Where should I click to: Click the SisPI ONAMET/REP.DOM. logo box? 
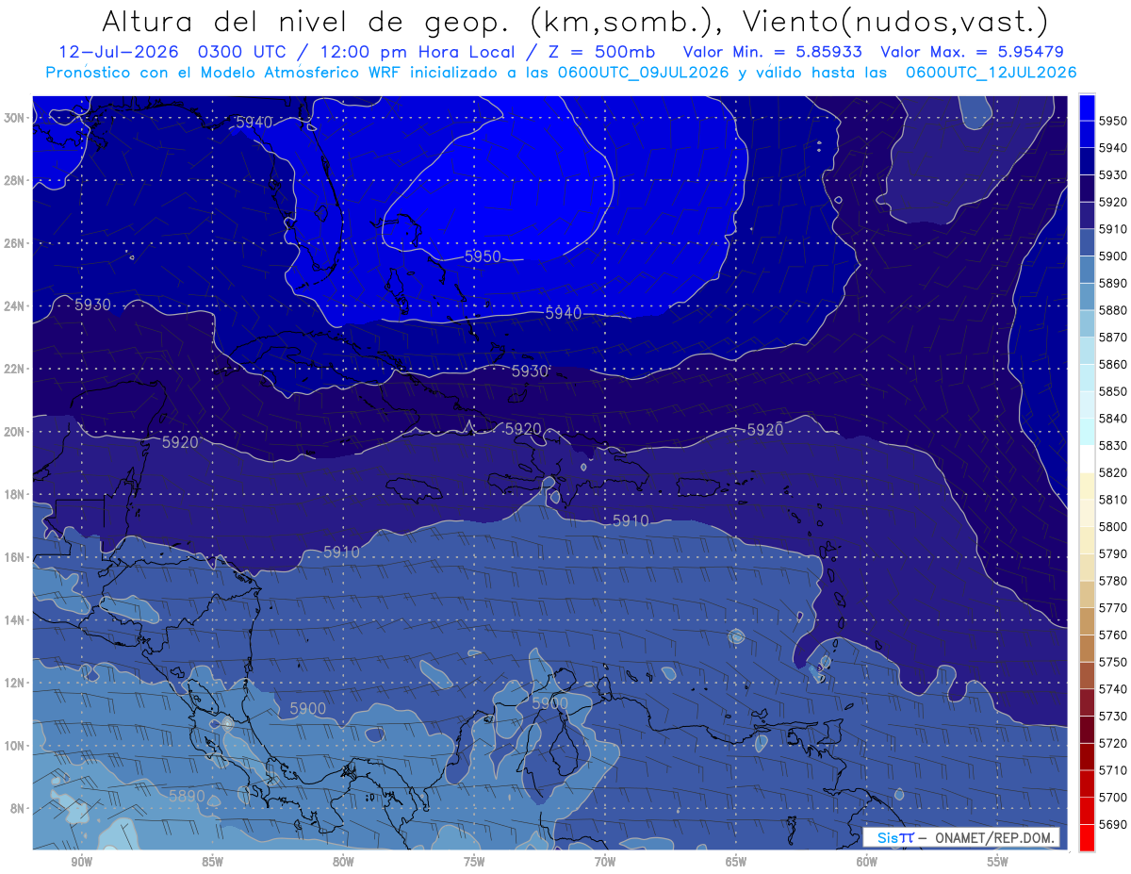960,837
